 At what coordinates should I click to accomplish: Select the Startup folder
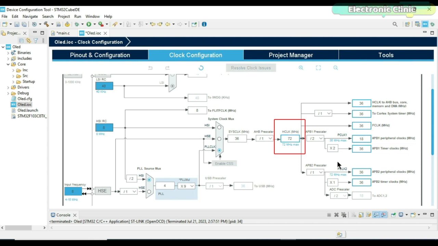click(x=28, y=81)
